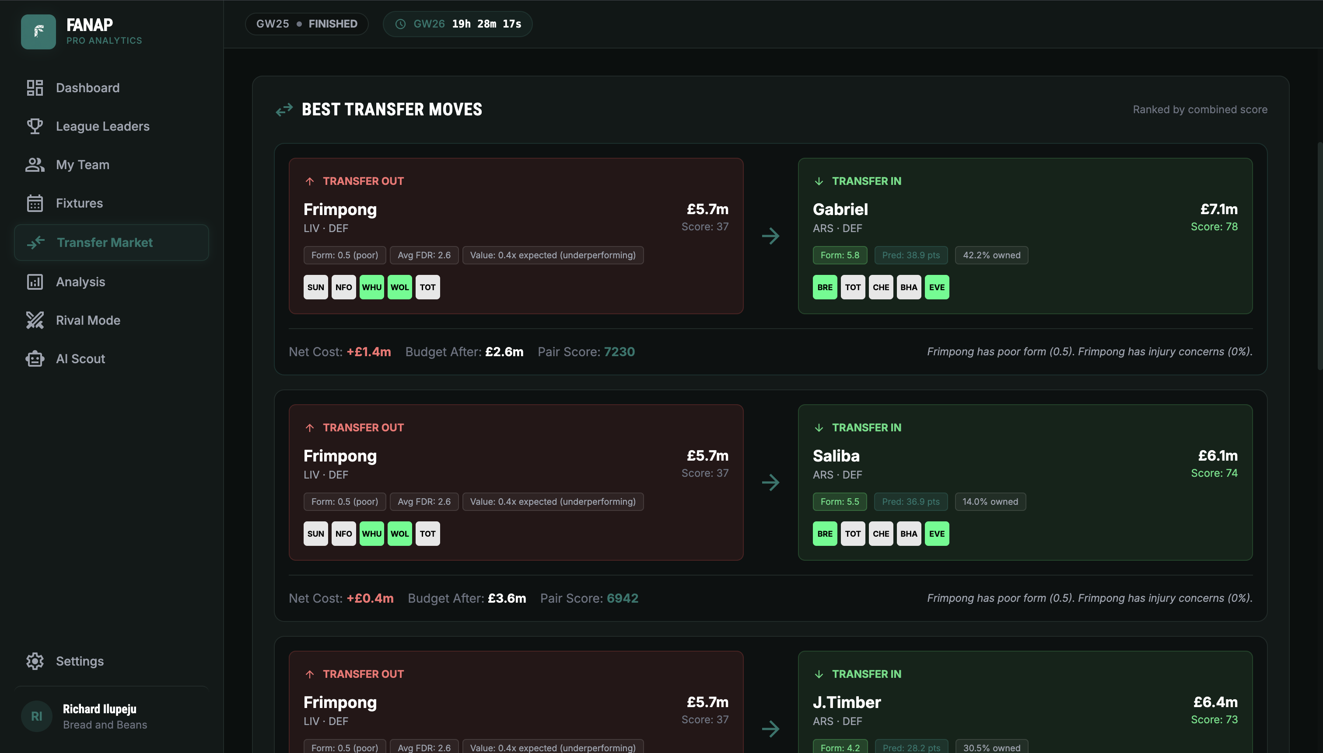Open AI Scout page
1323x753 pixels.
click(111, 358)
